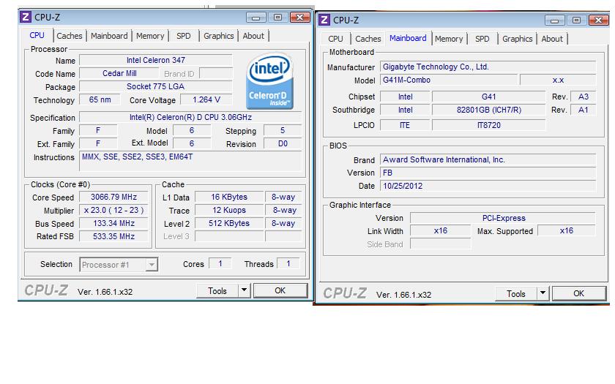Viewport: 615px width, 384px height.
Task: Open Graphics tab in left CPU-Z window
Action: 219,36
